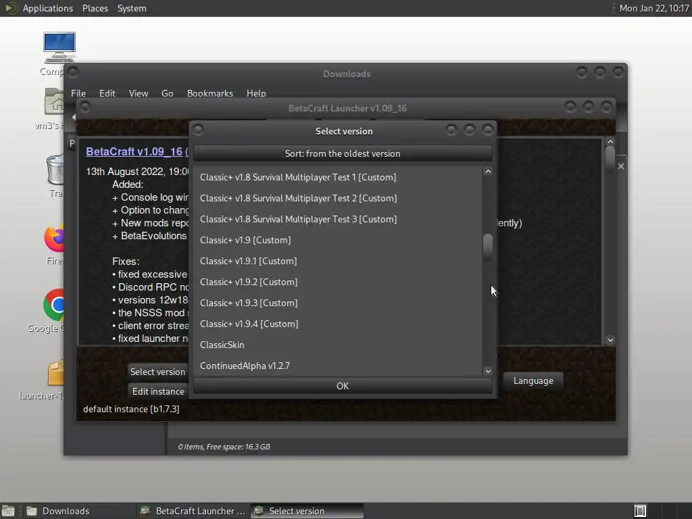Open Go menu in Downloads window
692x519 pixels.
coord(168,93)
